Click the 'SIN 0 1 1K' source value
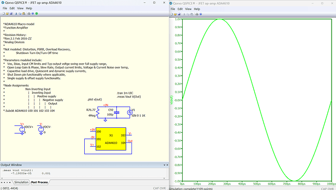336x190 pixels. [138, 116]
